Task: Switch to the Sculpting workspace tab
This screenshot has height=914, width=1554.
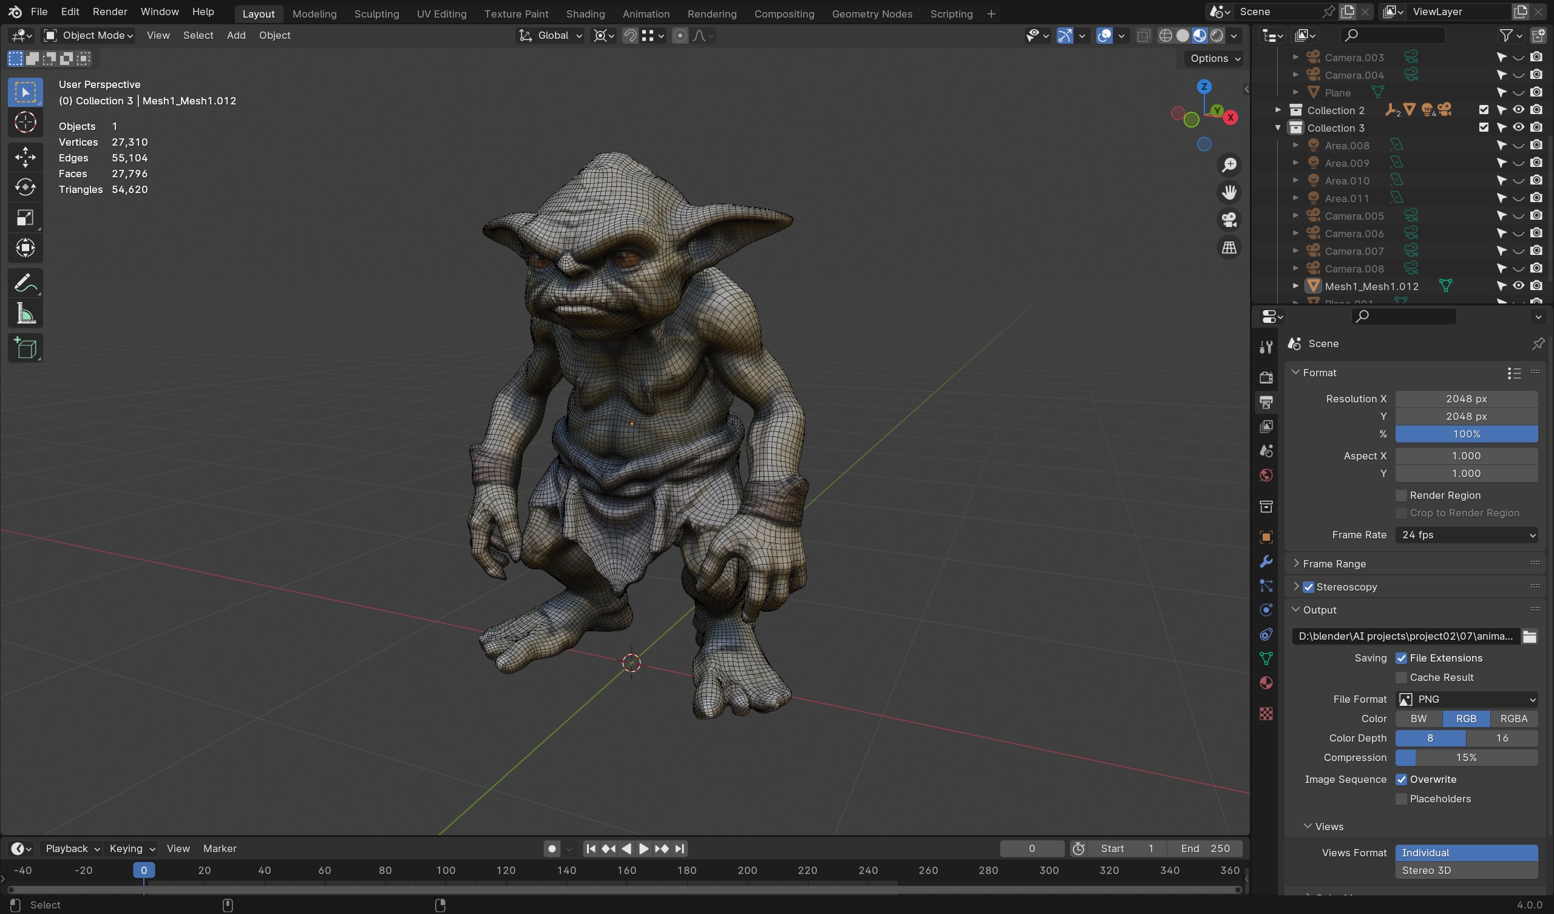Action: pos(376,13)
